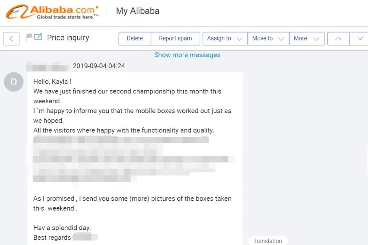This screenshot has height=245, width=368.
Task: Click the Alibaba.com logo
Action: (52, 12)
